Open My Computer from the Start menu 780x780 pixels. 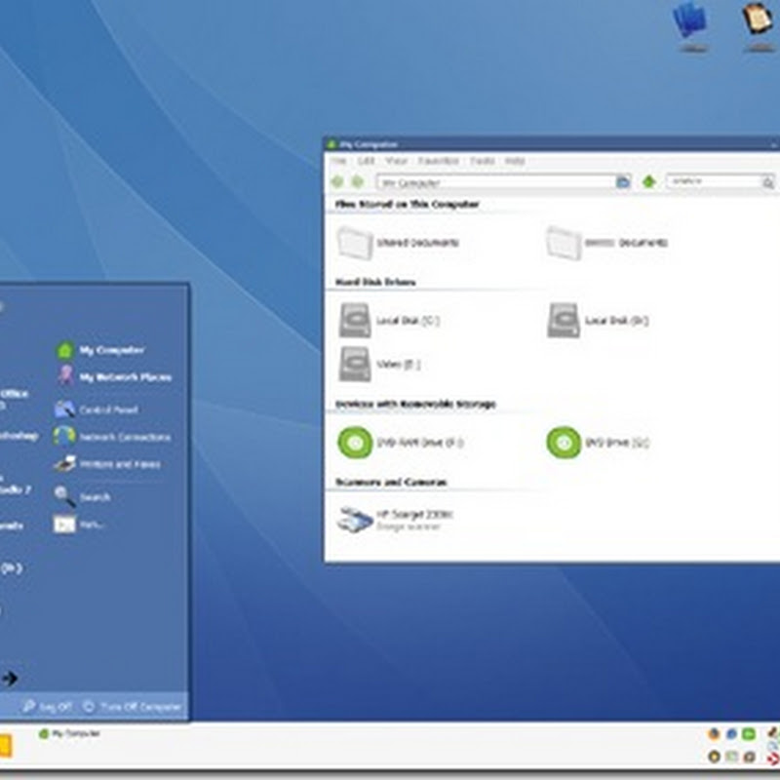(100, 350)
